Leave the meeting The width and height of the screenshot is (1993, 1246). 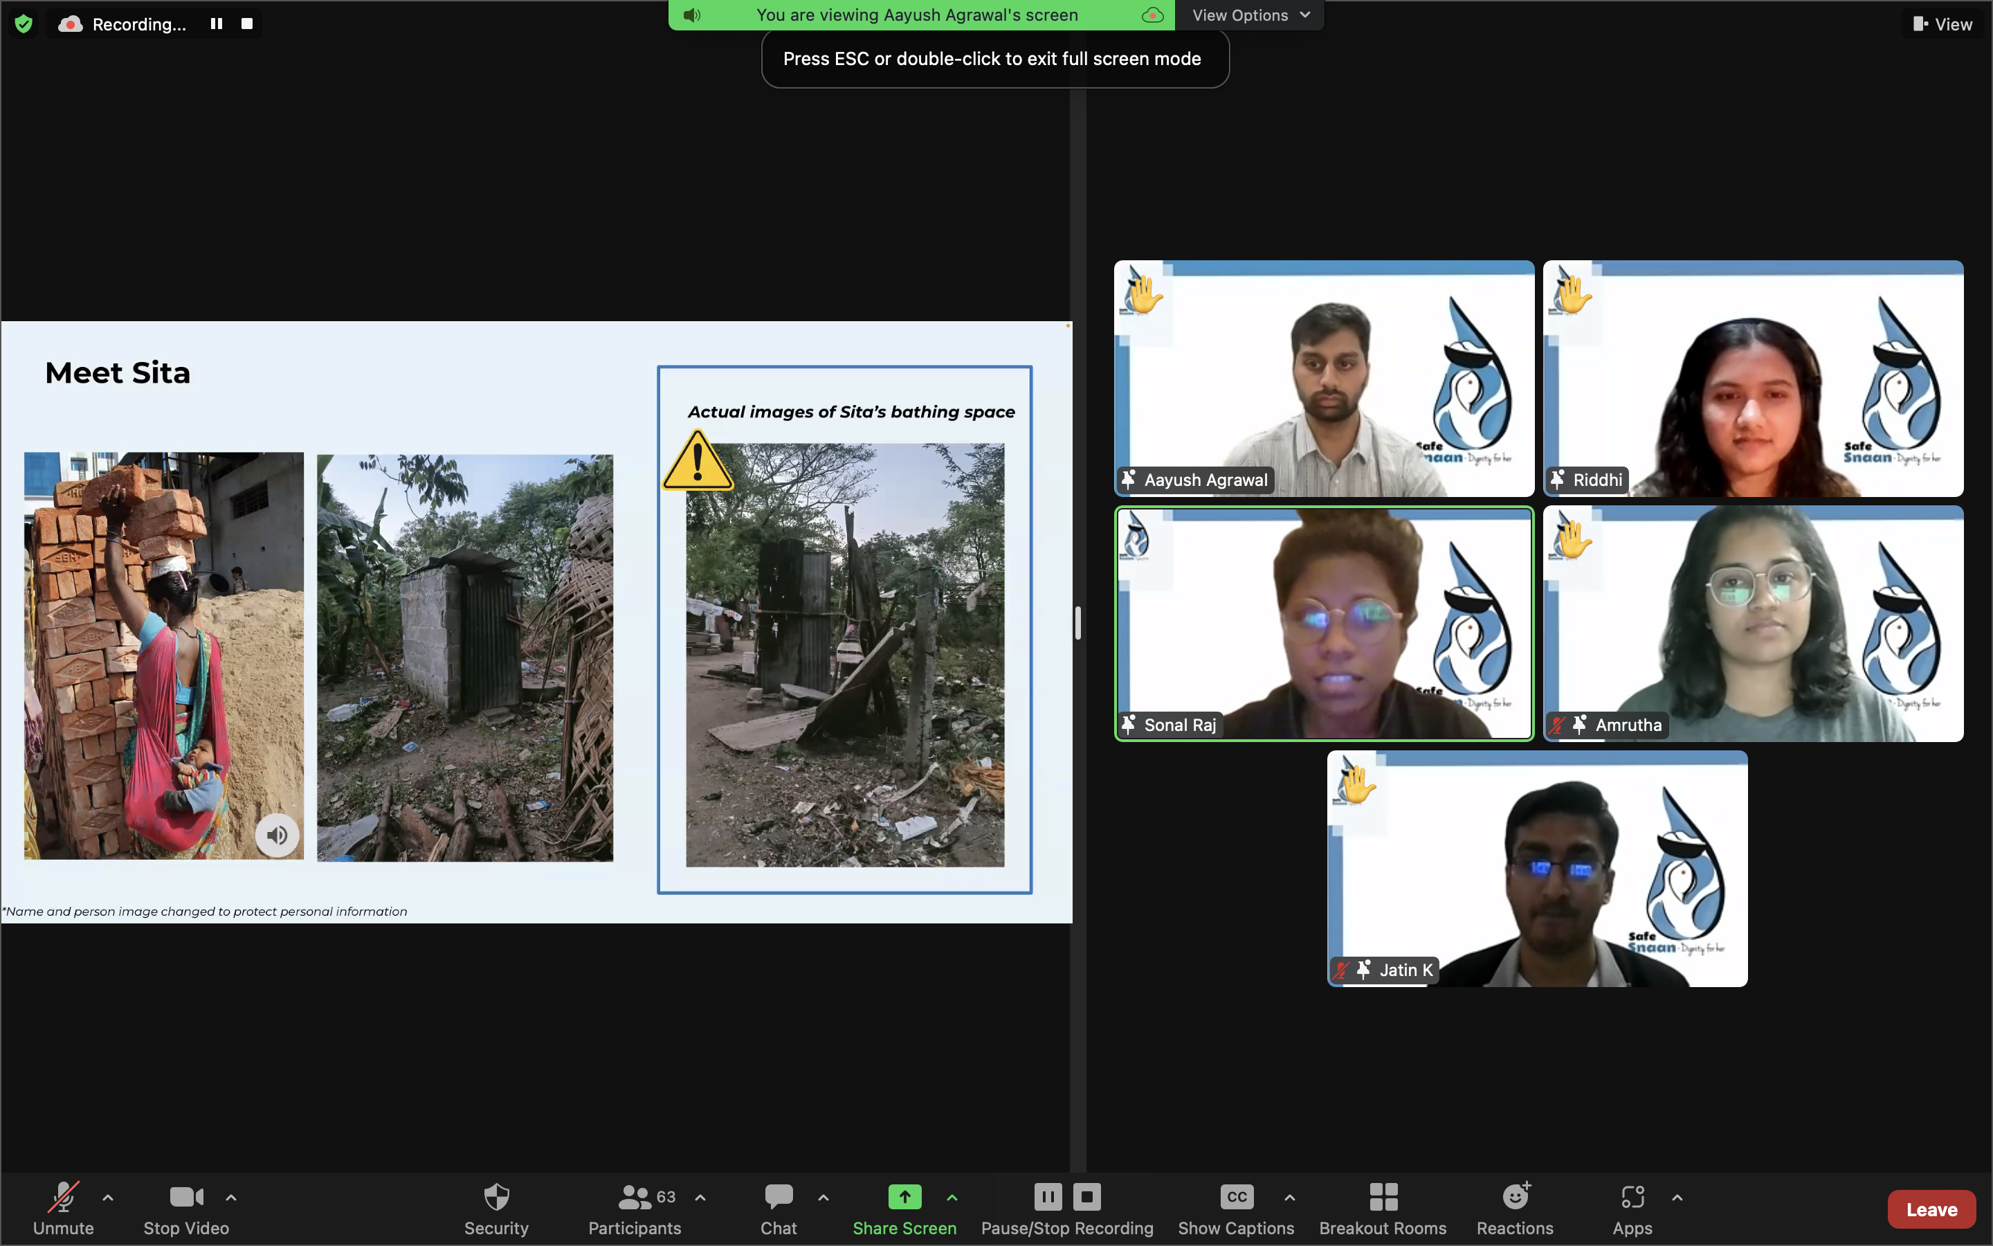pyautogui.click(x=1931, y=1209)
